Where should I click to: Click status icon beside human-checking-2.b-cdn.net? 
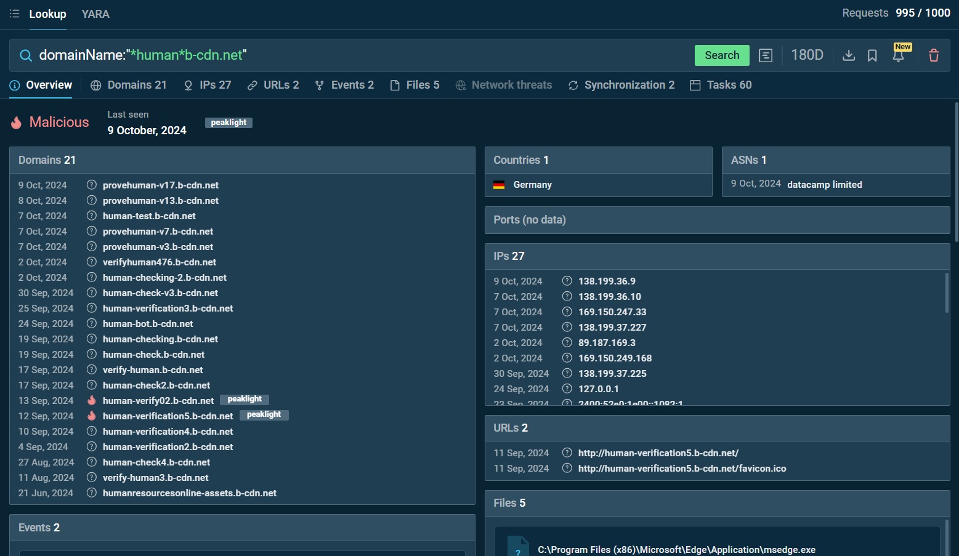pyautogui.click(x=92, y=277)
